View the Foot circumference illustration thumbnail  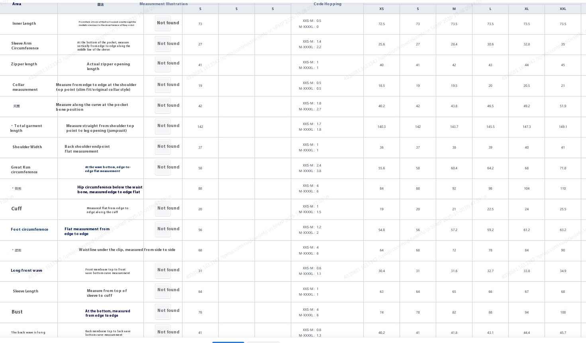coord(163,229)
